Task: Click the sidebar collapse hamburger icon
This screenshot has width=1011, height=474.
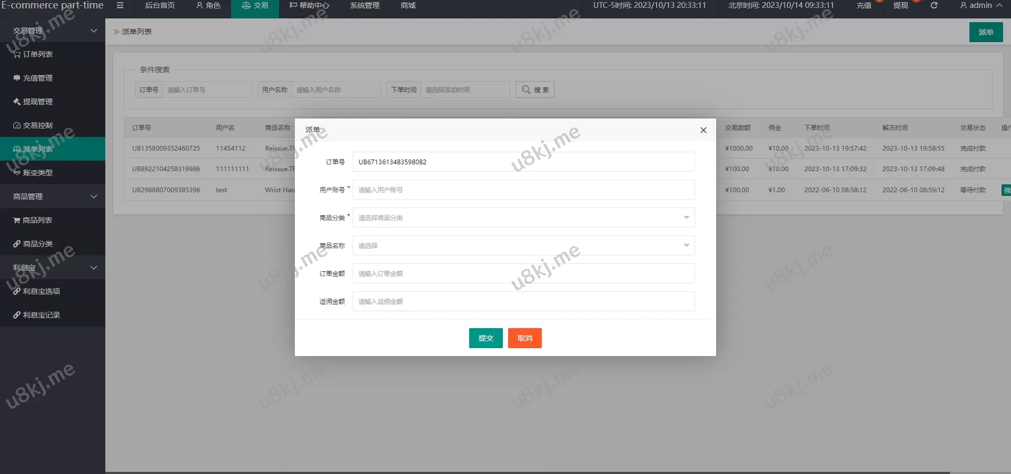Action: pyautogui.click(x=120, y=5)
